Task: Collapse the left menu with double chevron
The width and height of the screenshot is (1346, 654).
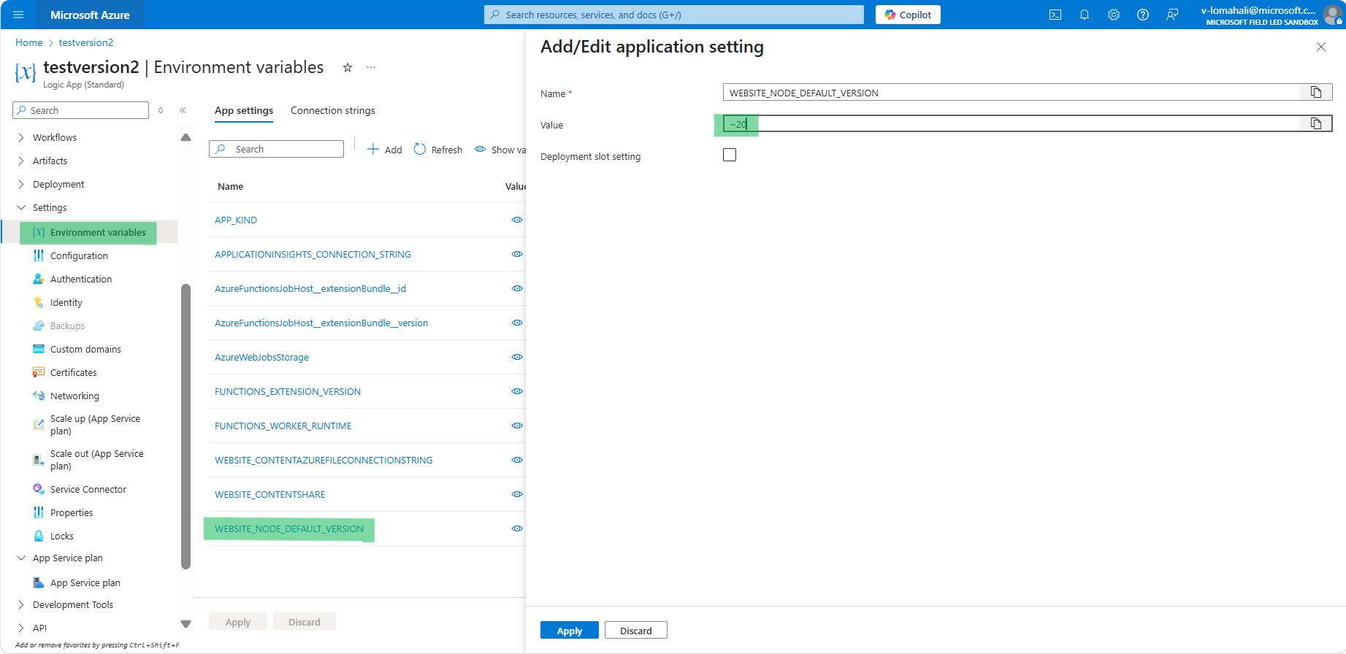Action: coord(183,110)
